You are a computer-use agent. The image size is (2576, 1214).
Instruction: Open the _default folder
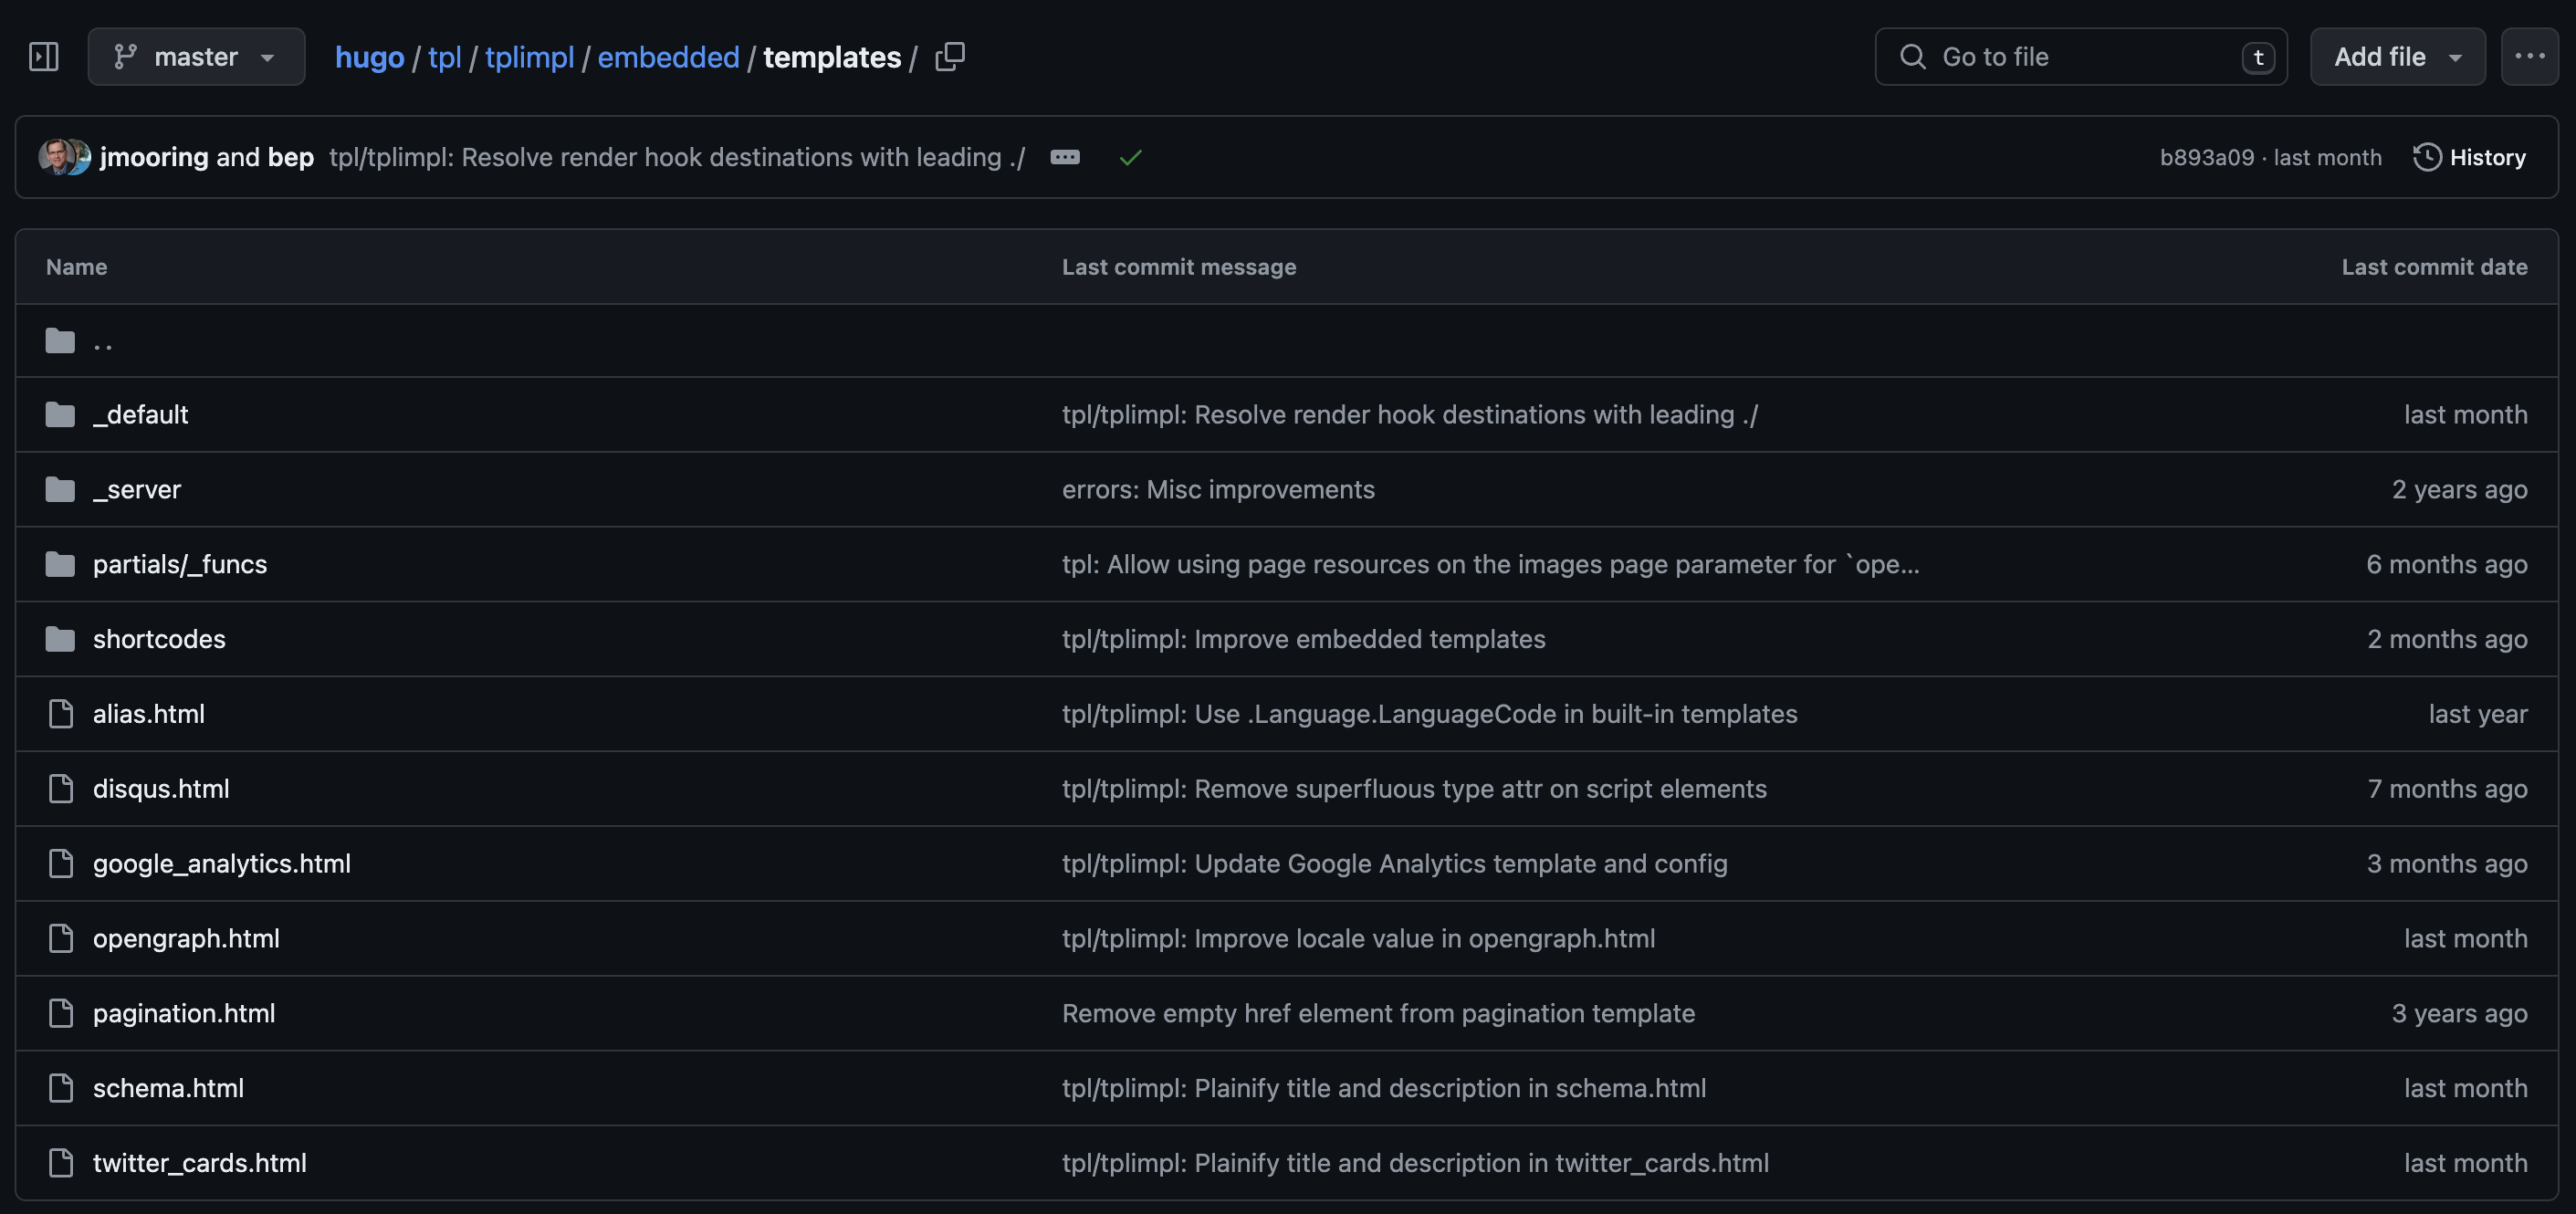(x=141, y=413)
